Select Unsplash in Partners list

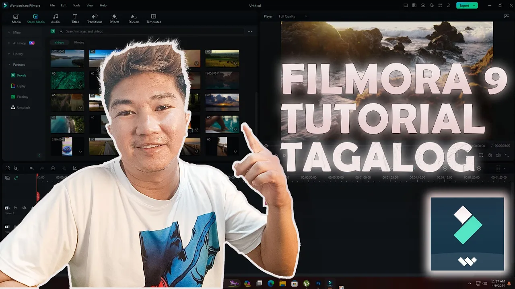(x=21, y=108)
